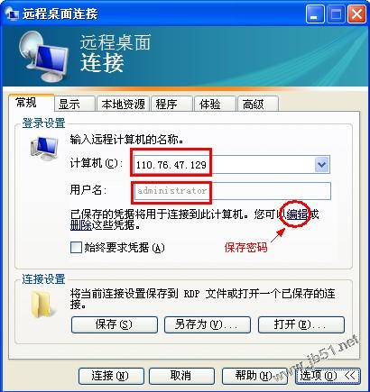This screenshot has height=392, width=370.
Task: Click the 编辑 credentials link
Action: [297, 214]
